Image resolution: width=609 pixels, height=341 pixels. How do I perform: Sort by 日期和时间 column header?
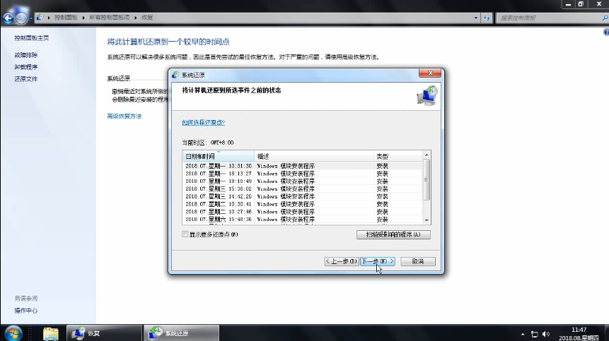click(219, 156)
